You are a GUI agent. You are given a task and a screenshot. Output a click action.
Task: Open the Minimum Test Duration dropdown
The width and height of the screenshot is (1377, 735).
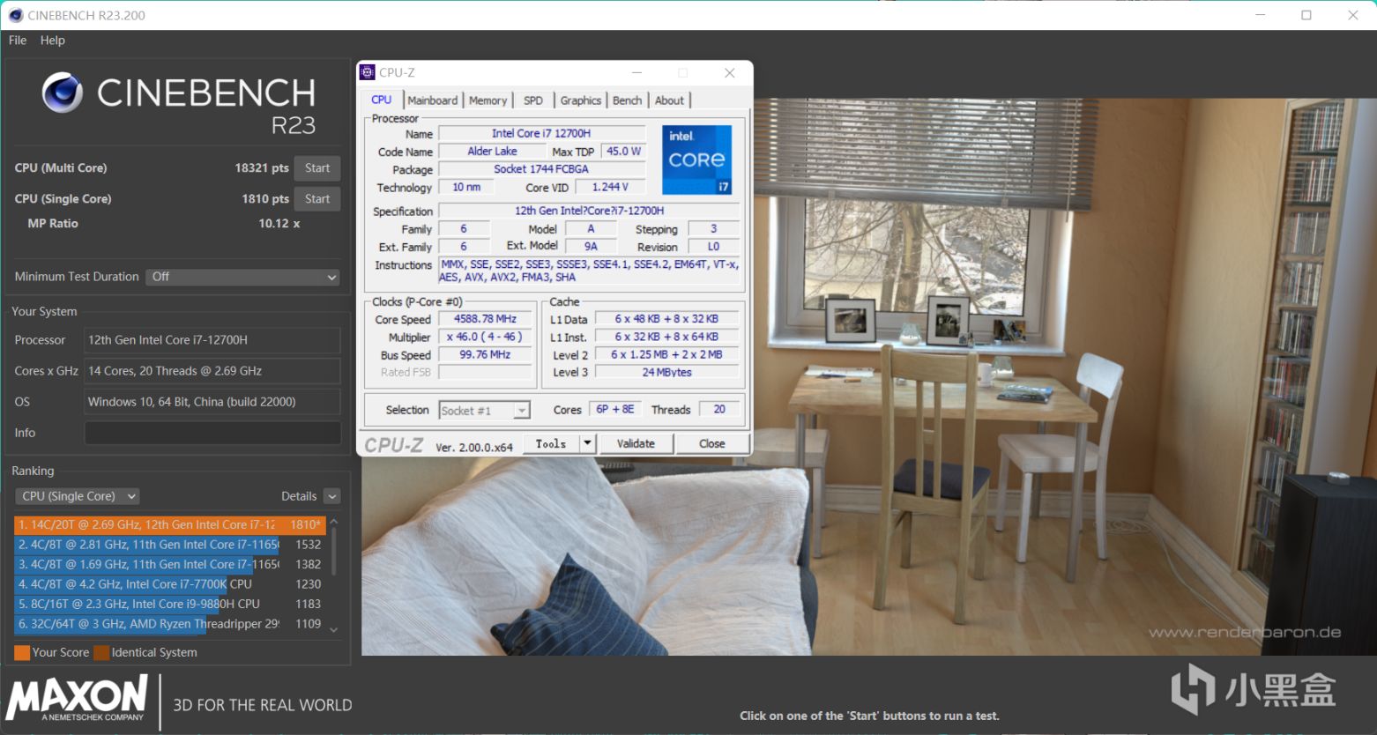pyautogui.click(x=243, y=277)
